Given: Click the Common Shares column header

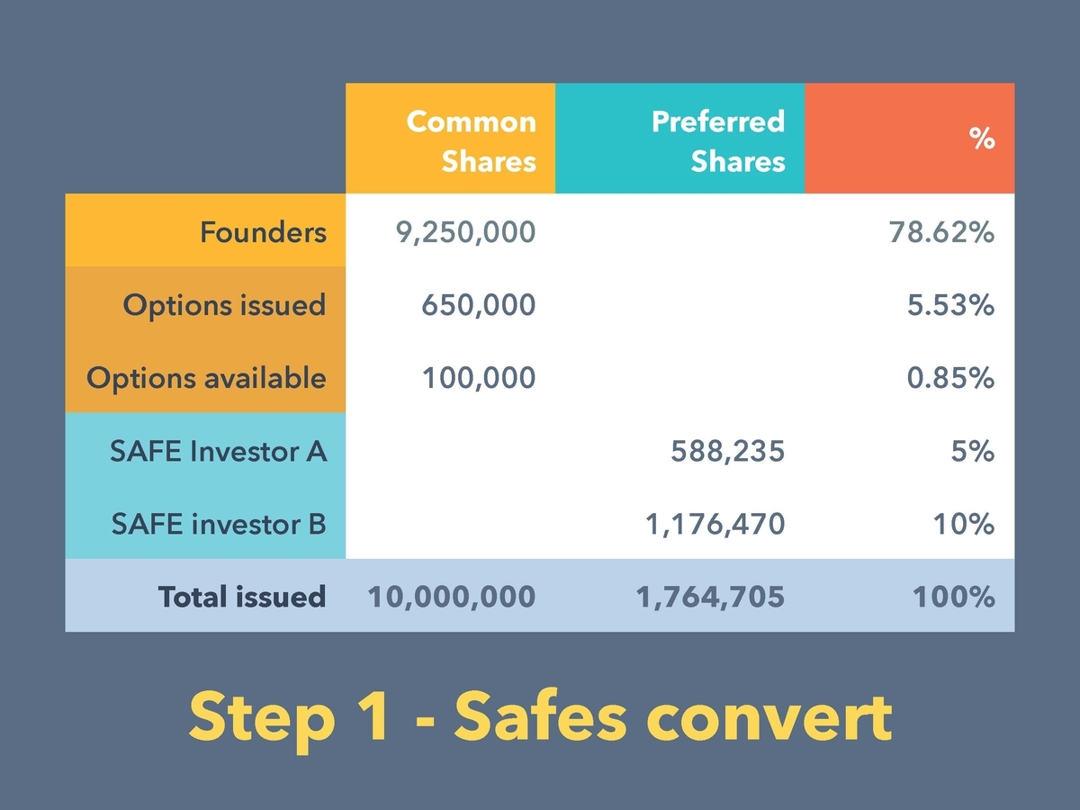Looking at the screenshot, I should tap(451, 139).
